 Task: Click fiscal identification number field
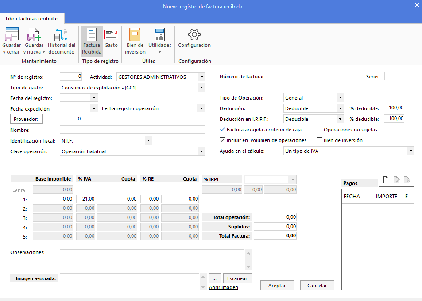point(179,140)
